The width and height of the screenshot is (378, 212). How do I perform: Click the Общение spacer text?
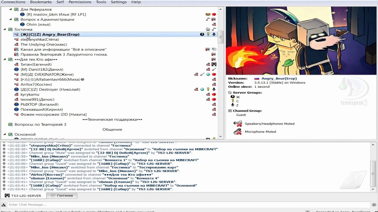click(112, 130)
